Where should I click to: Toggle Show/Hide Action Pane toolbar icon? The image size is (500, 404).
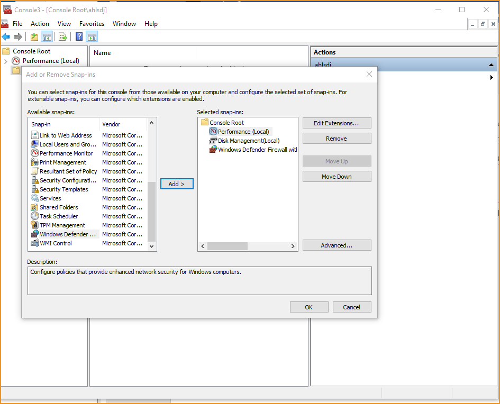[92, 37]
